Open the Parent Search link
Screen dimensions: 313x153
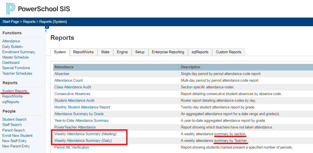(14, 130)
